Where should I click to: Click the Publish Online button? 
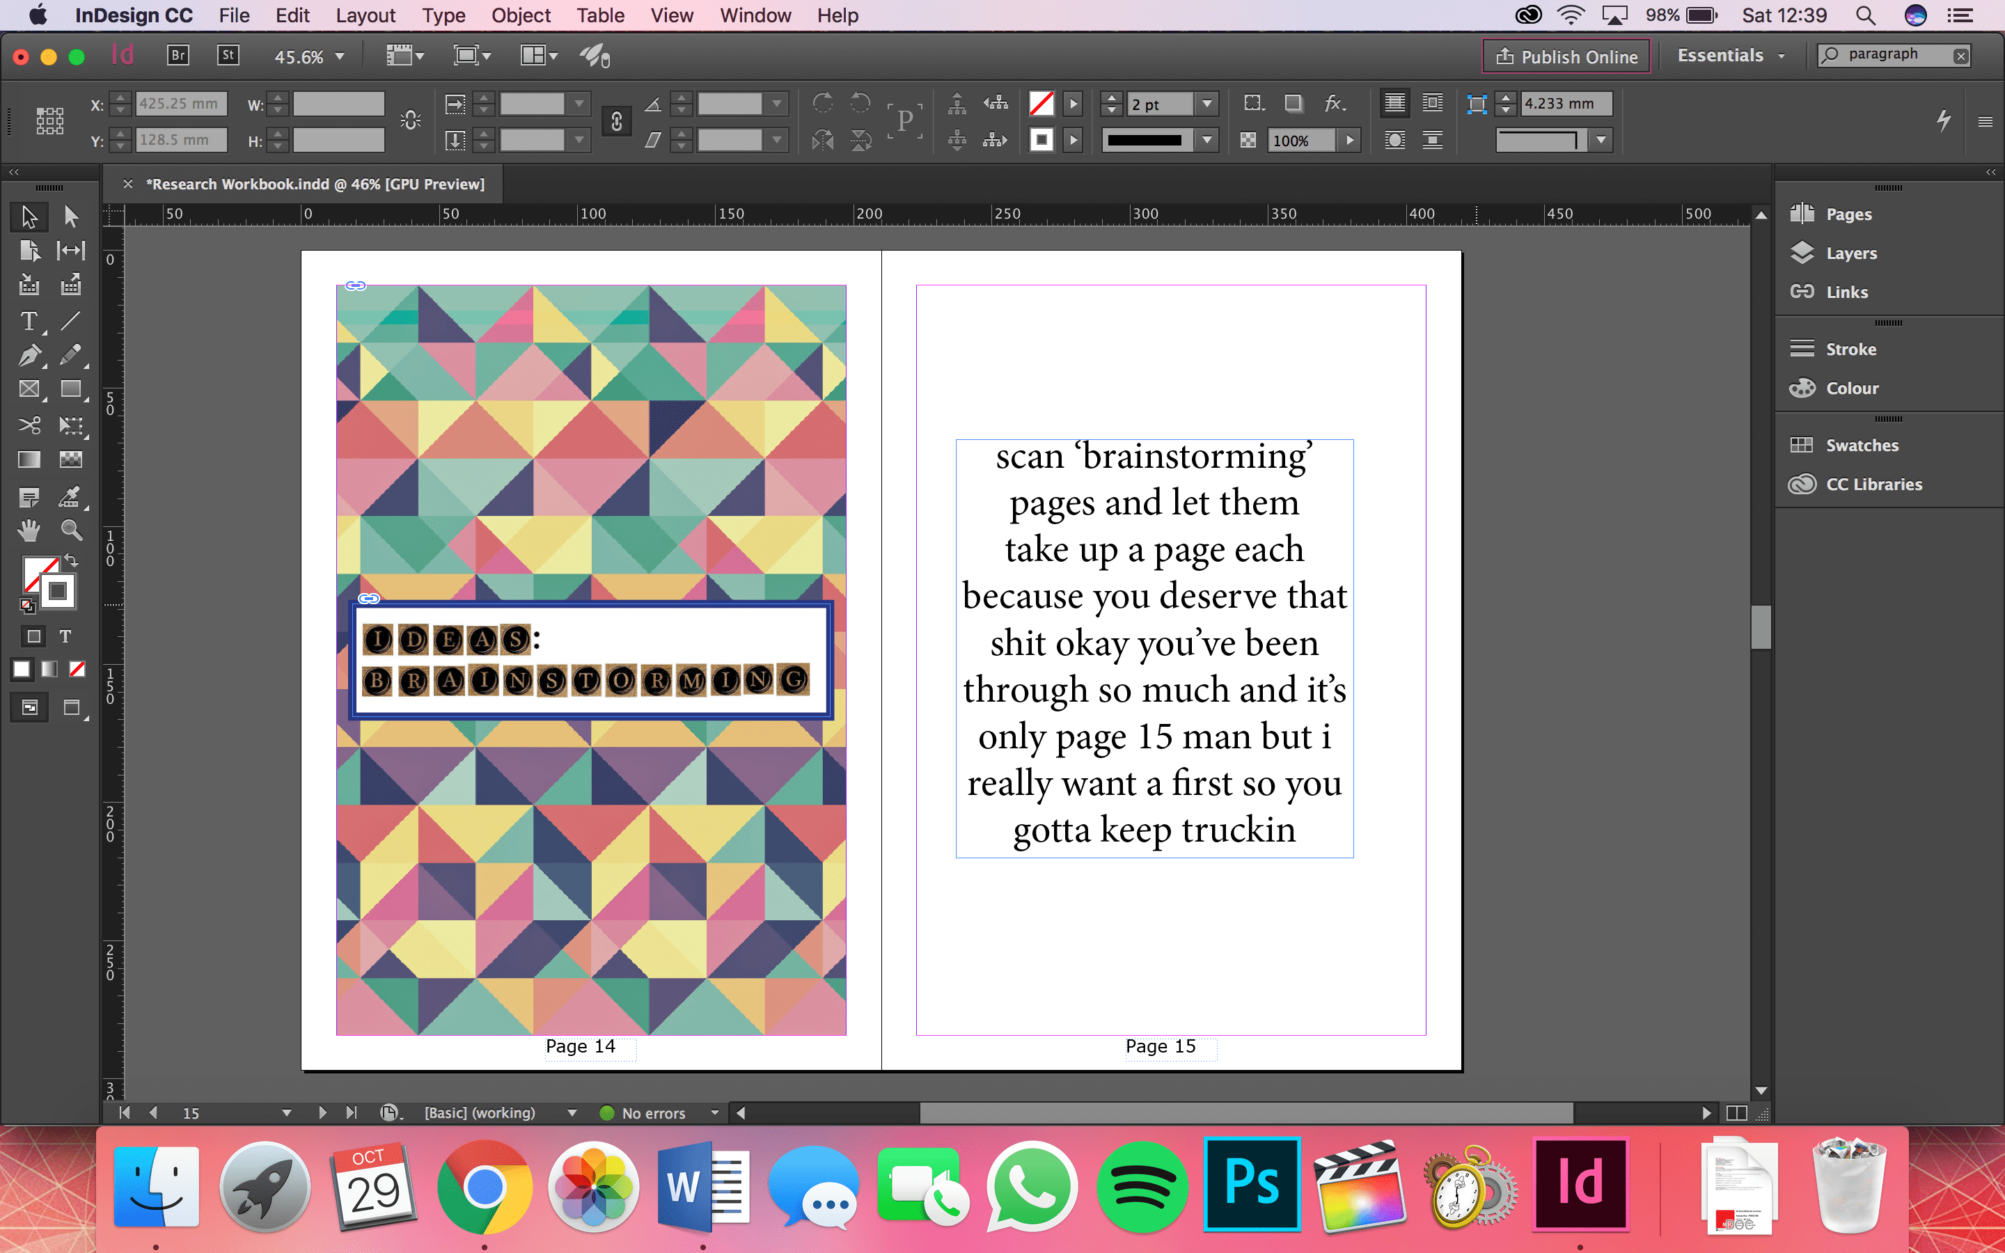[1565, 56]
